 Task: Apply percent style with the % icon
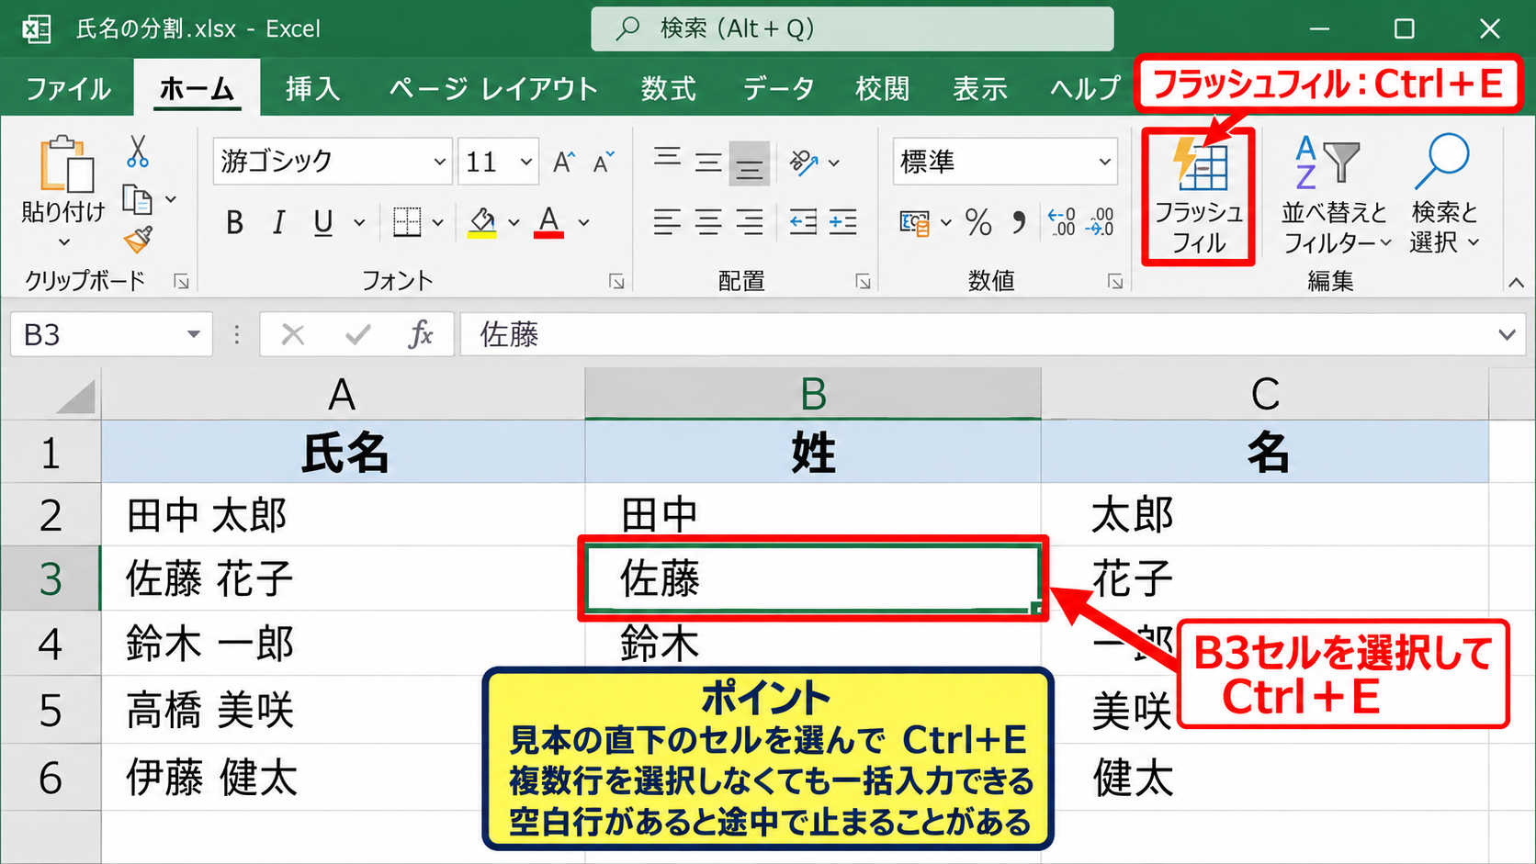coord(978,222)
